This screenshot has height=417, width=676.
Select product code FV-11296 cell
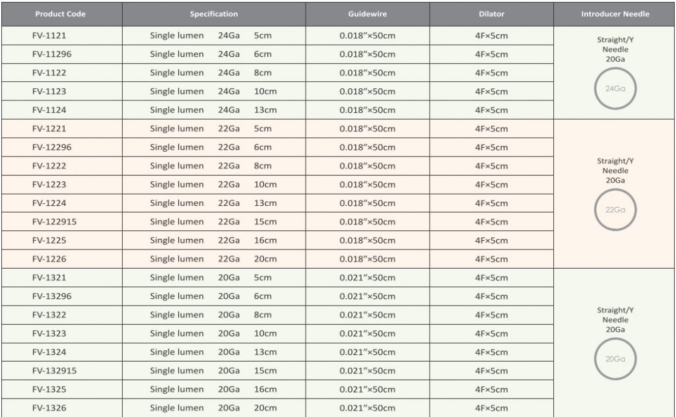pyautogui.click(x=62, y=54)
